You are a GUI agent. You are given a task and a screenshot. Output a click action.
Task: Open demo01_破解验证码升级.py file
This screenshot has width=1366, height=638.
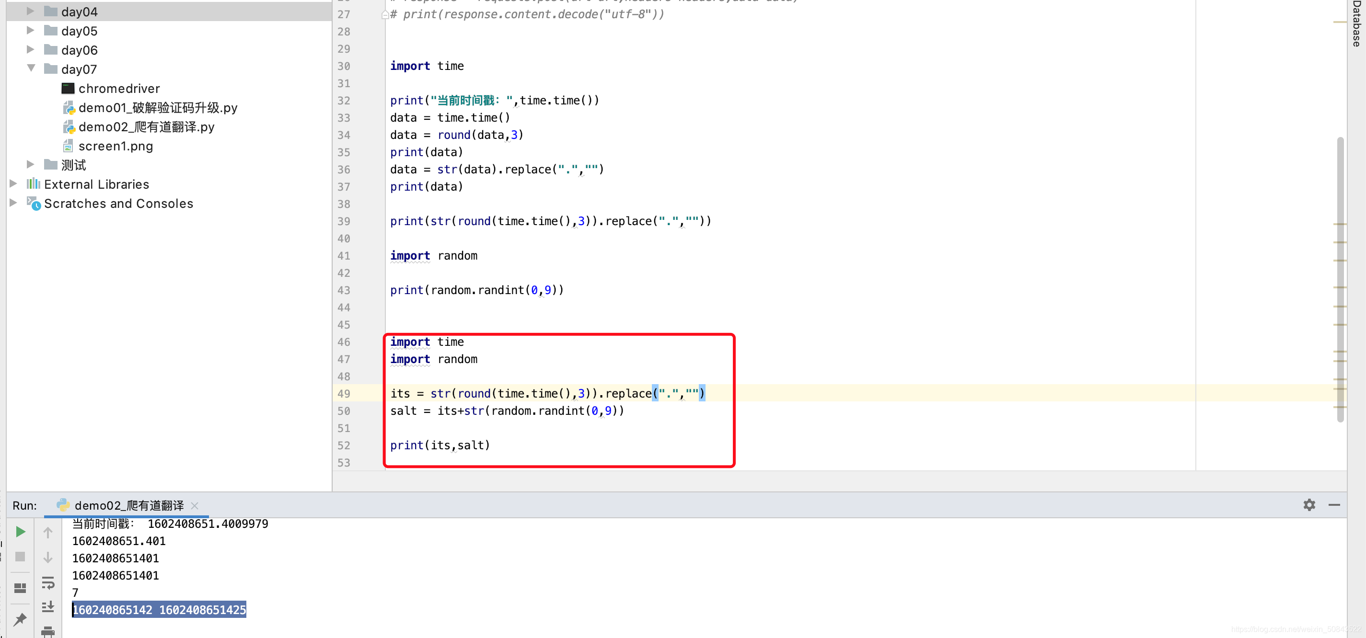(158, 108)
